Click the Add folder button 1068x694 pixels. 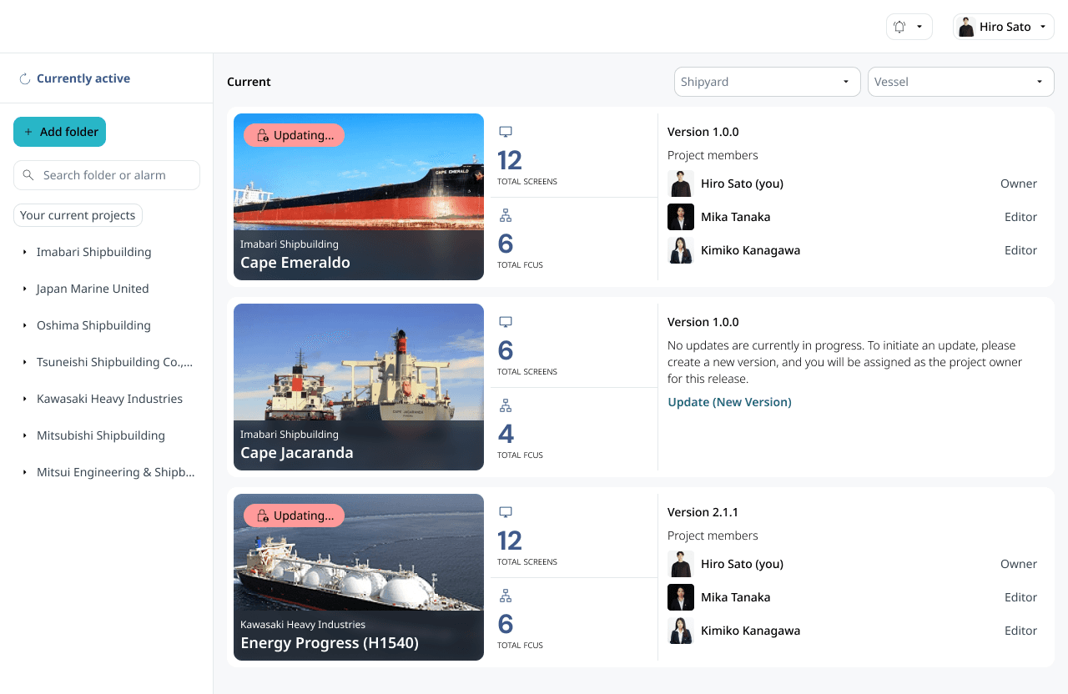pyautogui.click(x=59, y=132)
